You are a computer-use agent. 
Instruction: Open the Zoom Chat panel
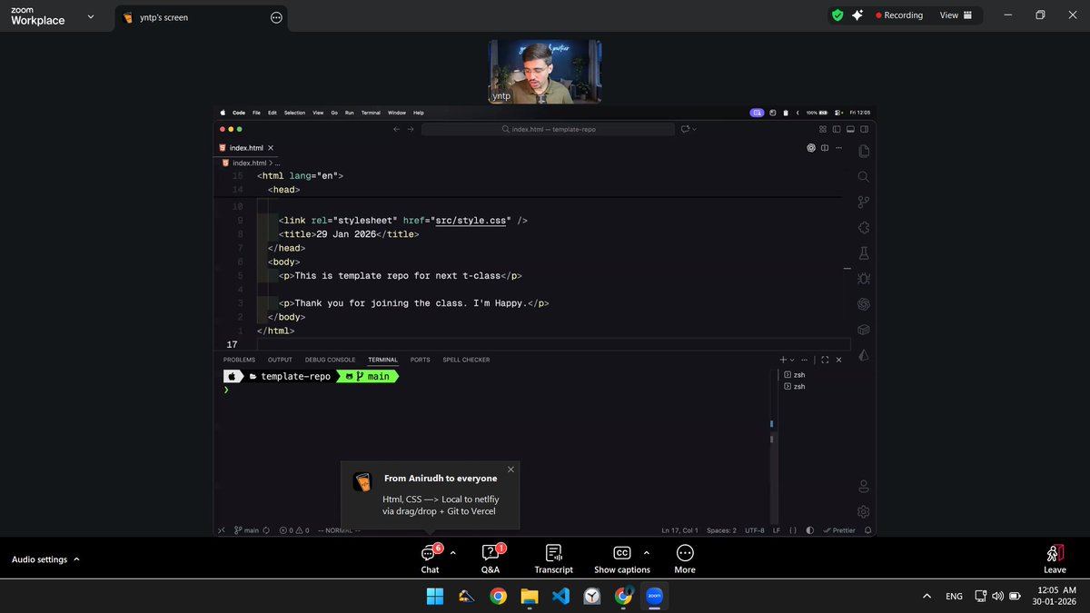430,559
